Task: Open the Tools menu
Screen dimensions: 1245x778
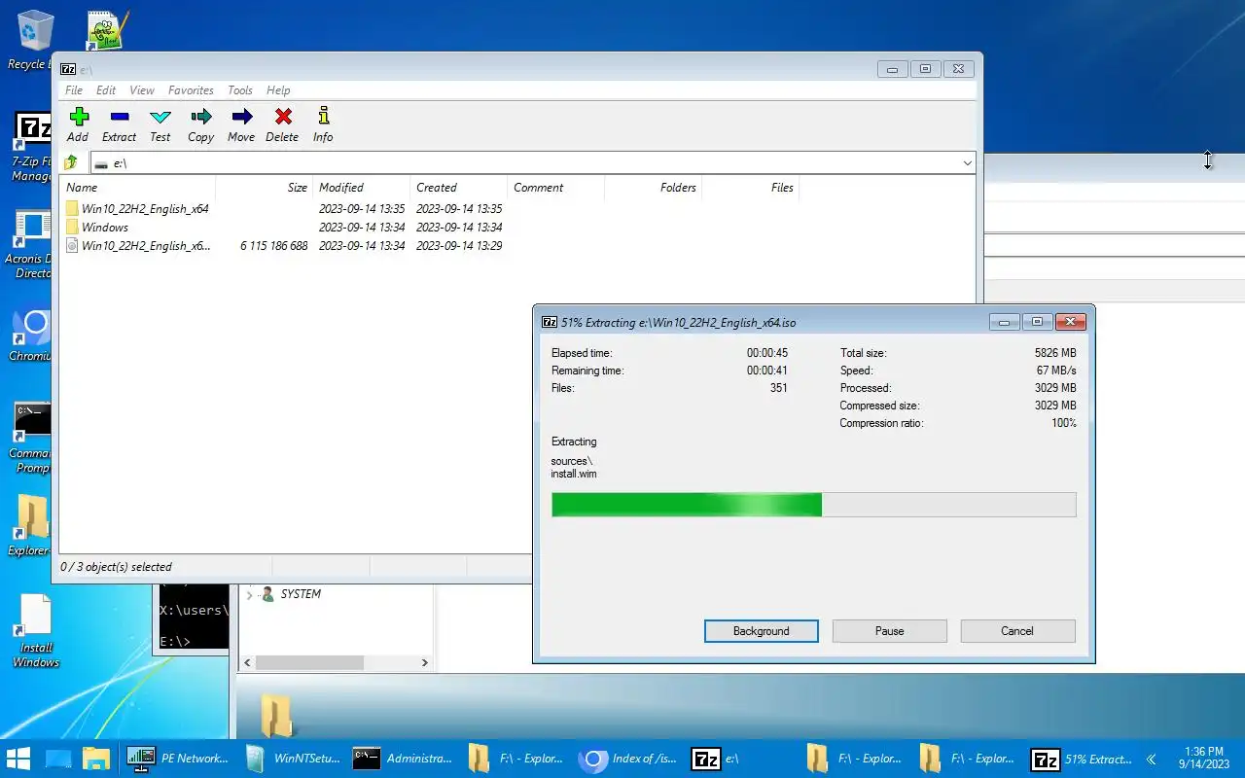Action: [240, 90]
